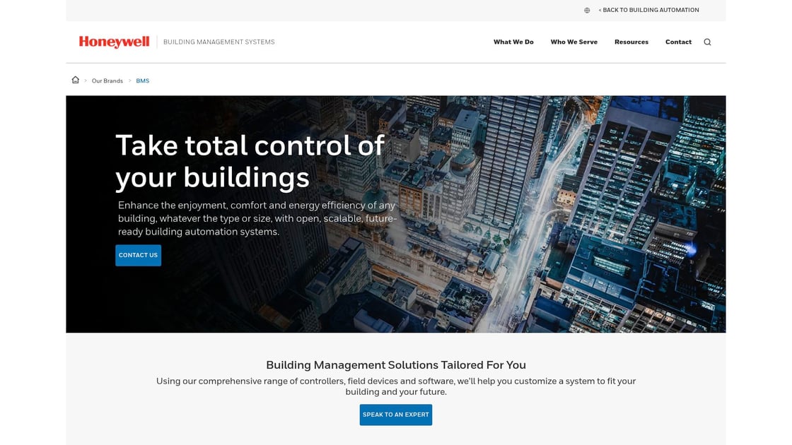Screen dimensions: 792x445
Task: Click paragraph starting "Using our comprehensive range"
Action: click(x=396, y=386)
